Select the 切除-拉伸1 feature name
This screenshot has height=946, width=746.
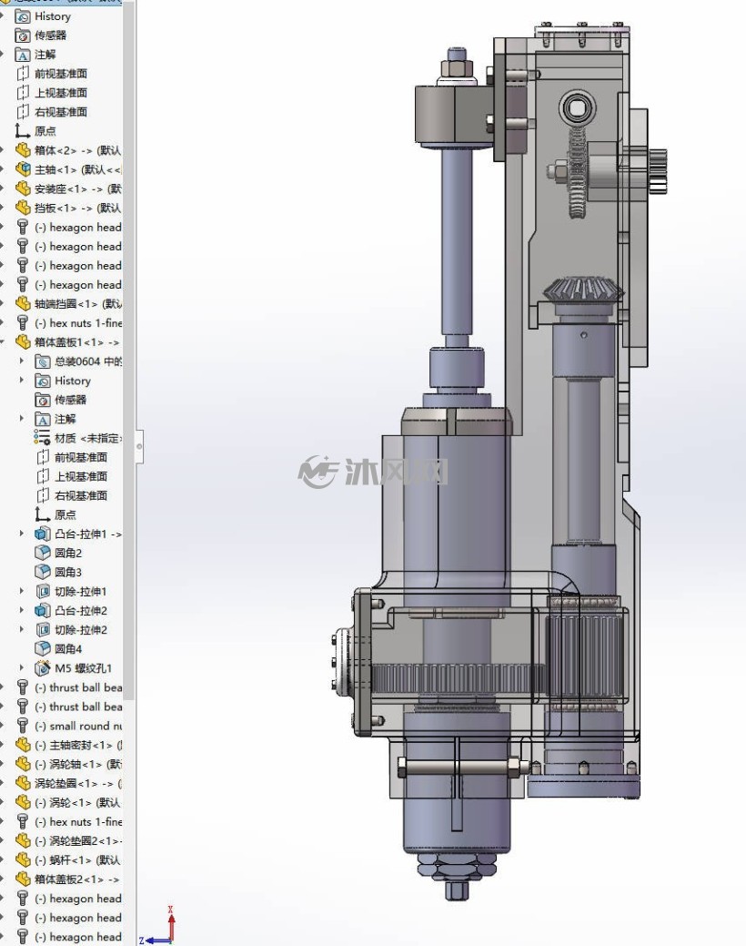coord(81,591)
